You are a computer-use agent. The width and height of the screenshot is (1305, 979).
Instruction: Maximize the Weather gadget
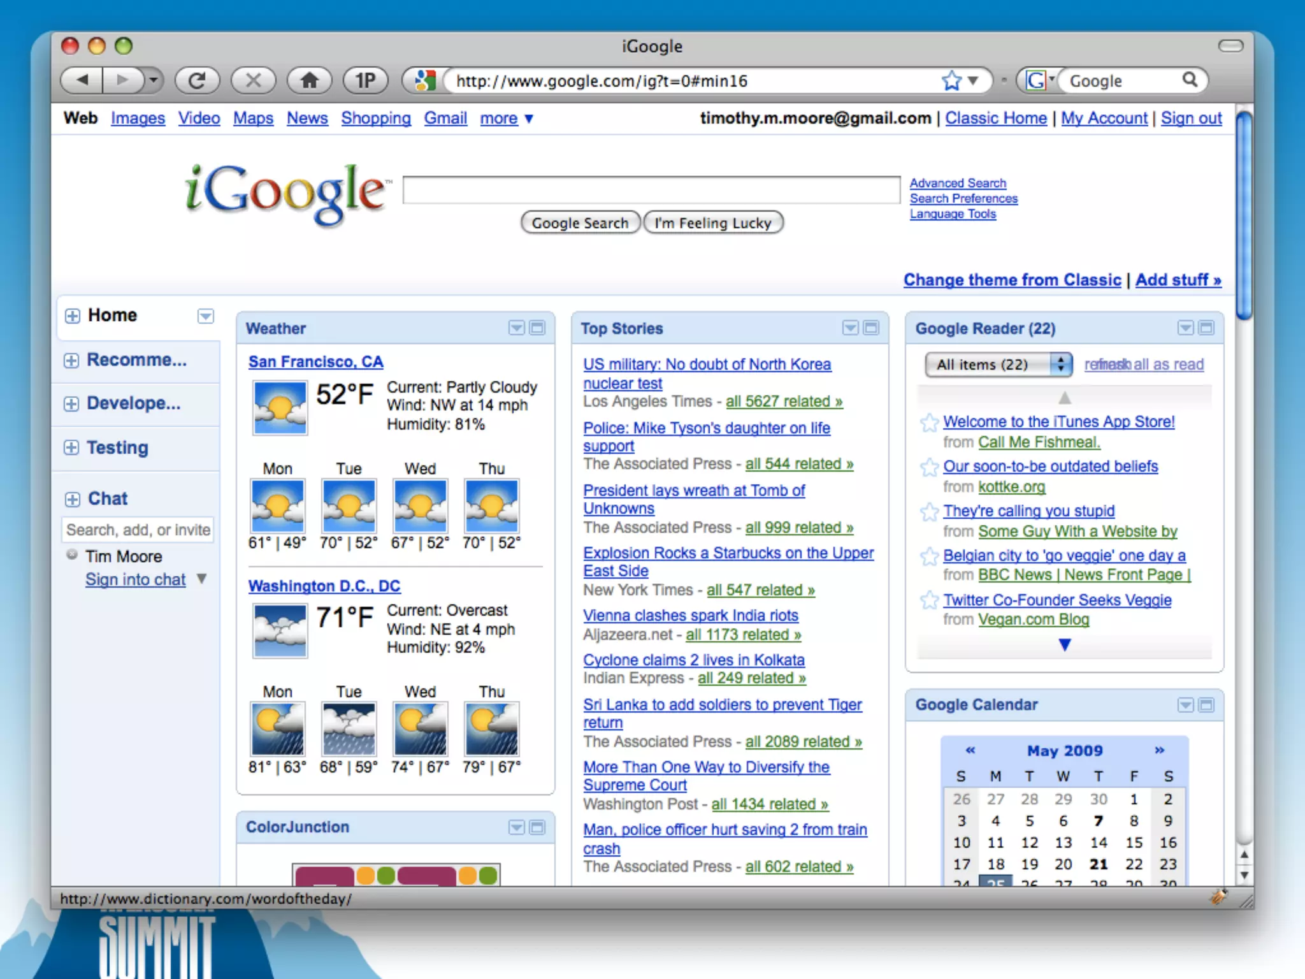[538, 328]
